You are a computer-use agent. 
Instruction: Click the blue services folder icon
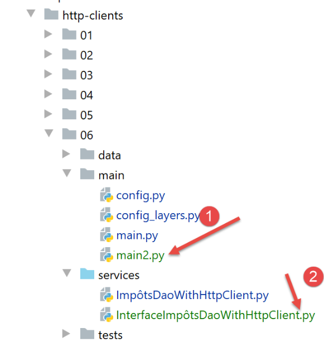click(87, 274)
